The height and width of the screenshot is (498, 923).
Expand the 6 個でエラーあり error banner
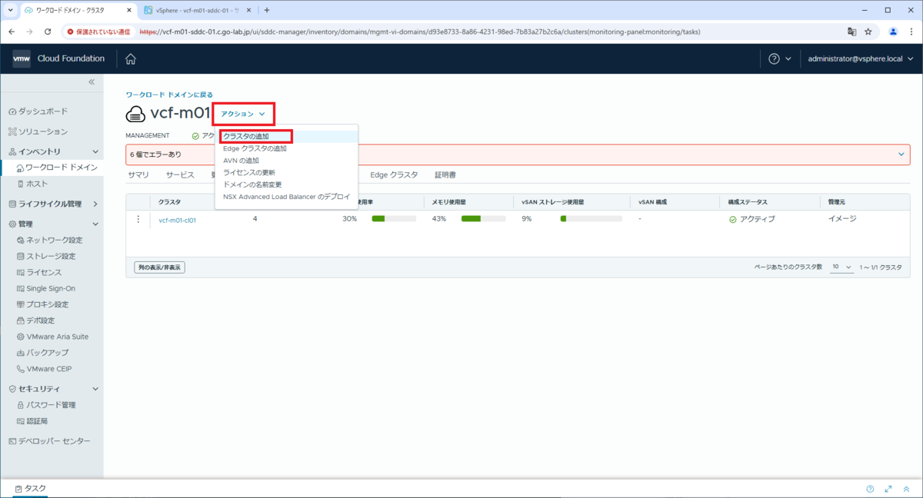pos(901,154)
